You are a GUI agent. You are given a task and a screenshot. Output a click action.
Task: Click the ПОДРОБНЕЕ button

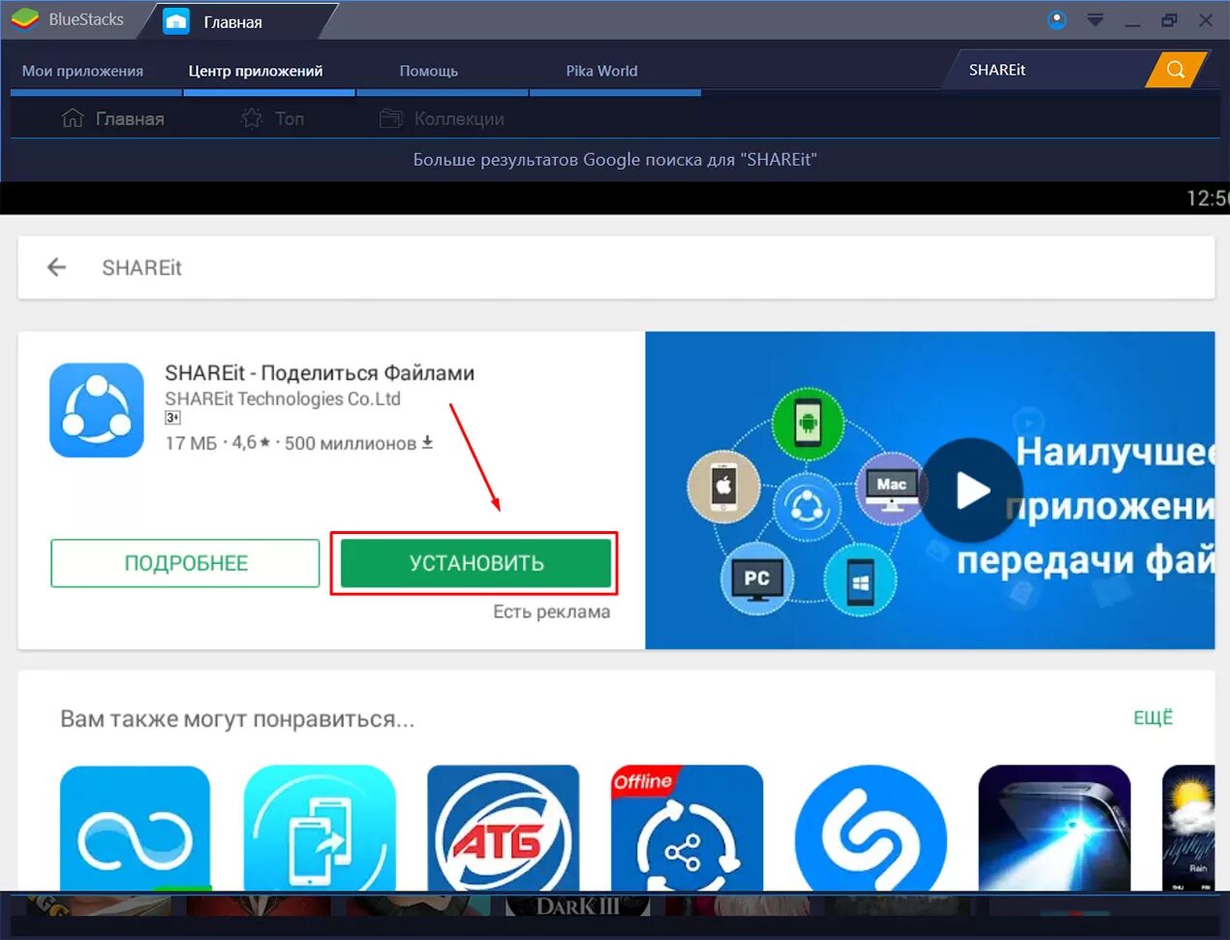185,563
